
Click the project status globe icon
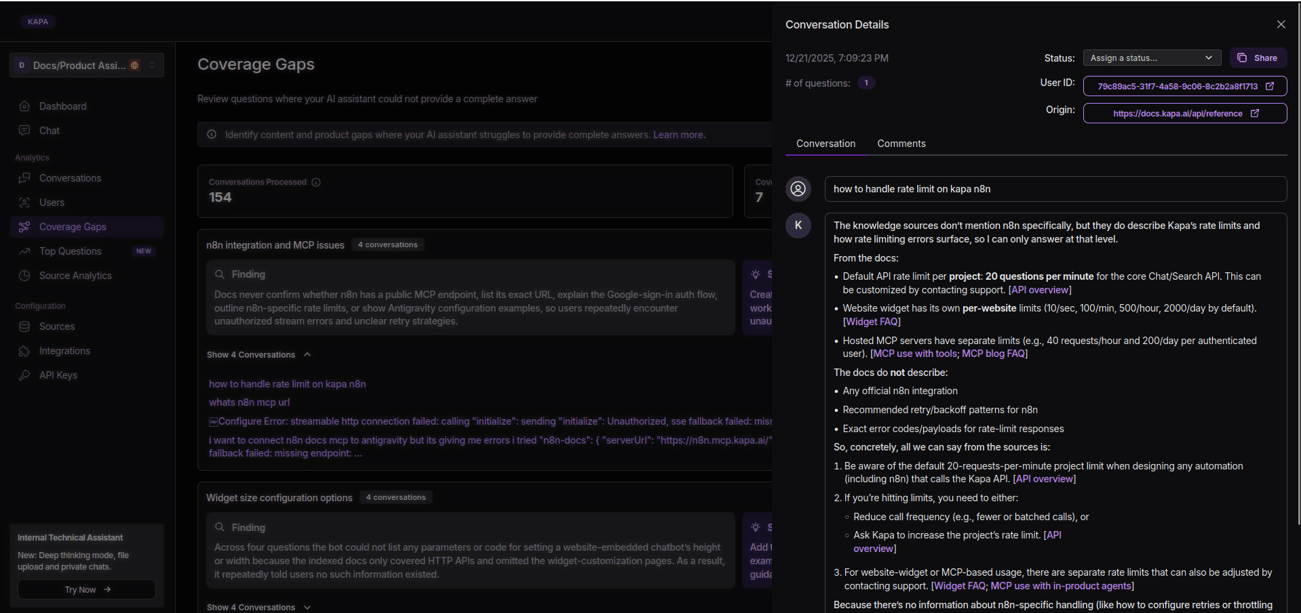coord(134,65)
